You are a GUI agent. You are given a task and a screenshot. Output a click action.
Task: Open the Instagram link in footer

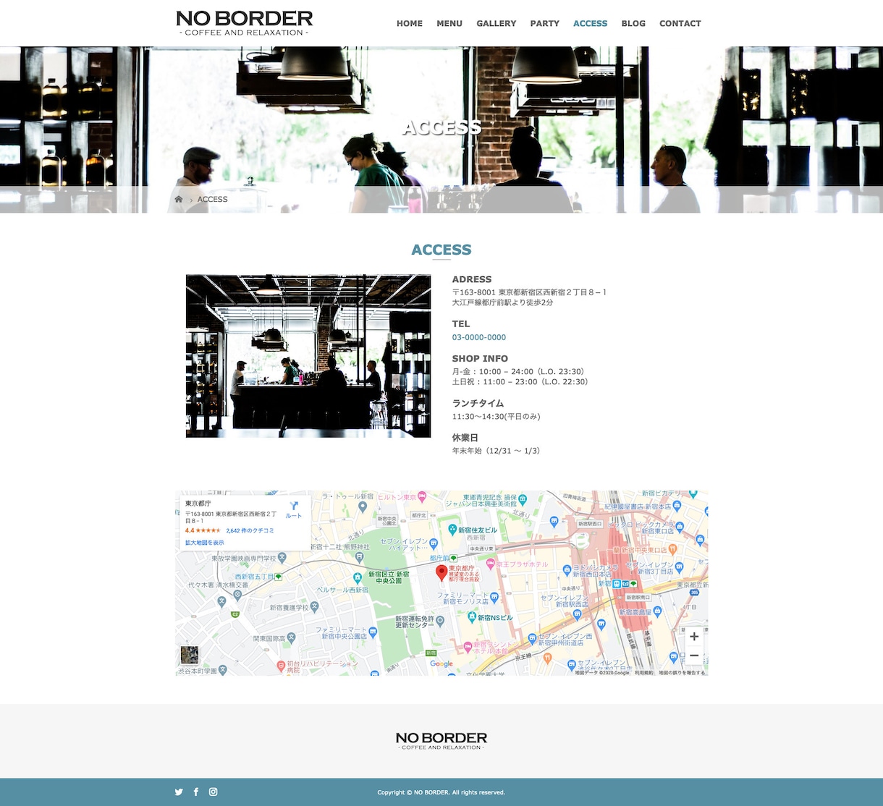point(213,792)
